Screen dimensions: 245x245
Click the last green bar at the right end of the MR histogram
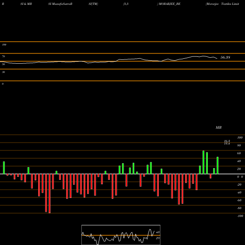click(218, 166)
